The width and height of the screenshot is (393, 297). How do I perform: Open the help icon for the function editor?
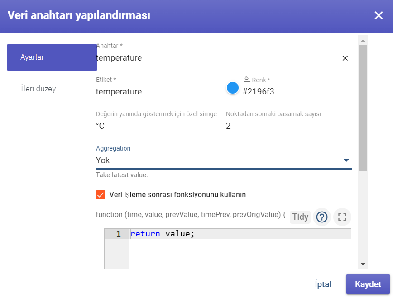[322, 217]
